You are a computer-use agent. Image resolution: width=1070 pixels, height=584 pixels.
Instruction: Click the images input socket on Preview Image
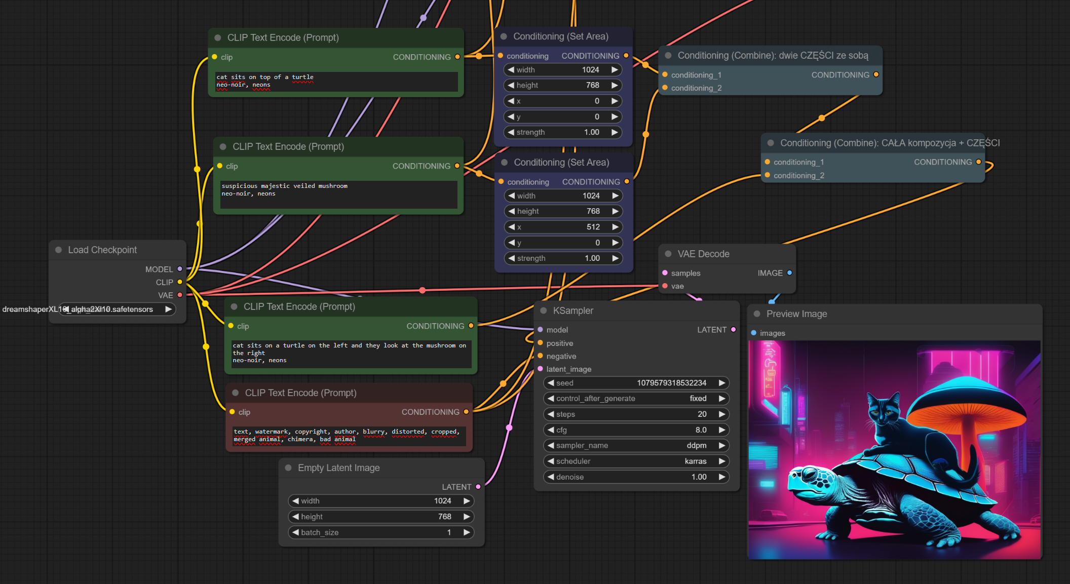point(754,333)
